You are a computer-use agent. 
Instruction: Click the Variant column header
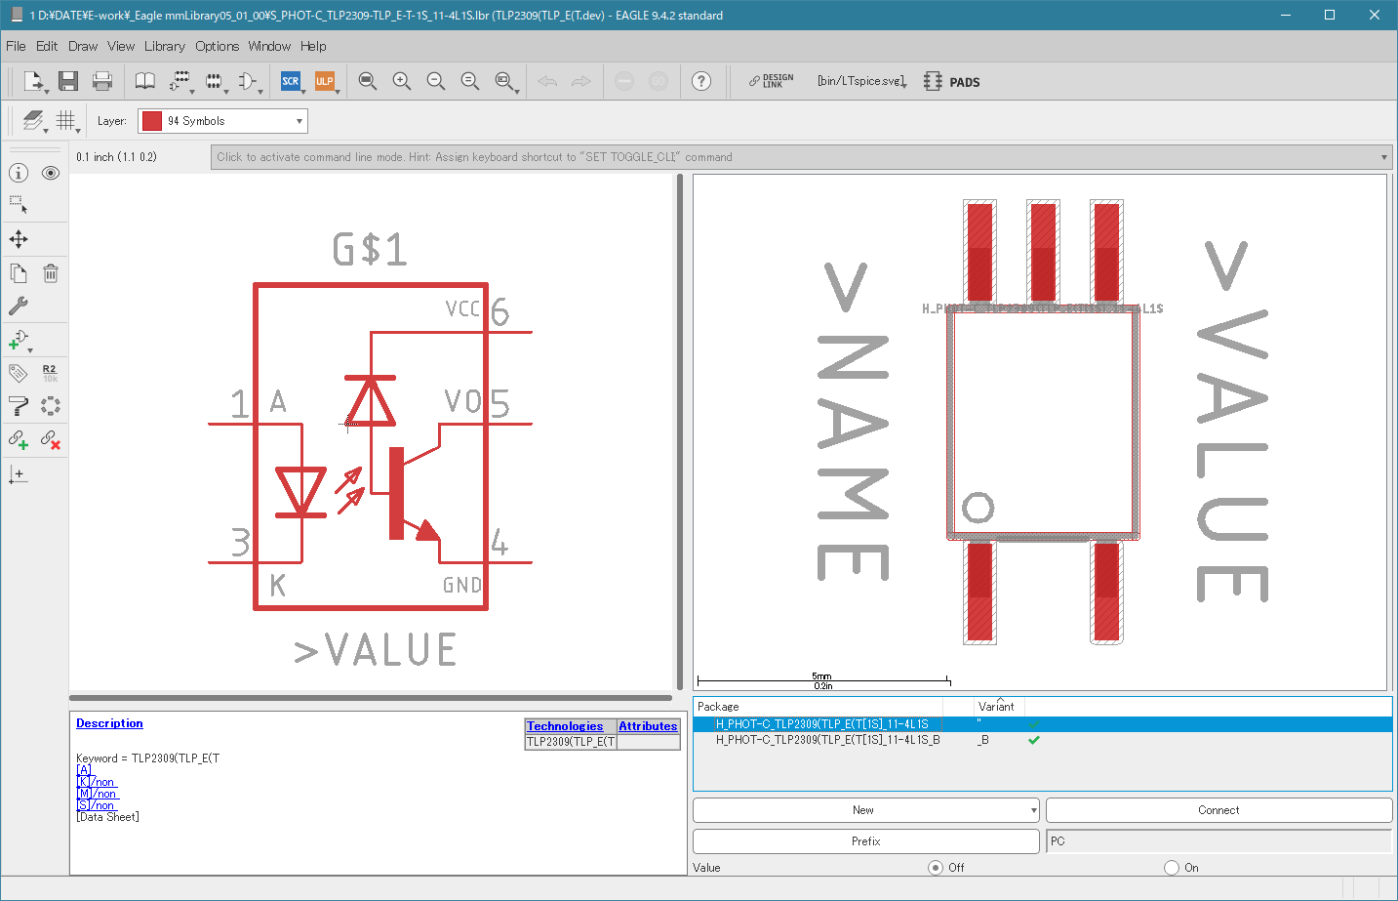tap(996, 706)
